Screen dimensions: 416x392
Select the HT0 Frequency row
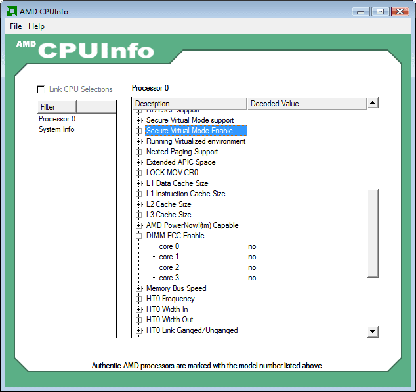point(171,299)
